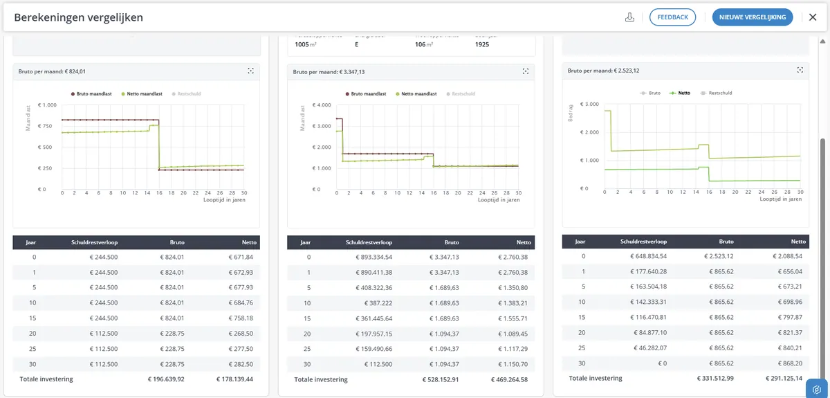Open the blue floating widget icon at the bottom corner
830x398 pixels.
pos(817,389)
